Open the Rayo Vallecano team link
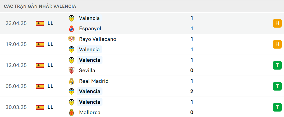The image size is (284, 117). pyautogui.click(x=98, y=39)
